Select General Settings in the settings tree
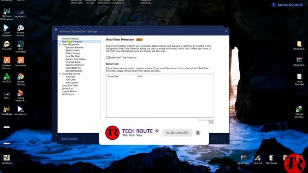Screen dimensions: 308x173 coord(70,38)
